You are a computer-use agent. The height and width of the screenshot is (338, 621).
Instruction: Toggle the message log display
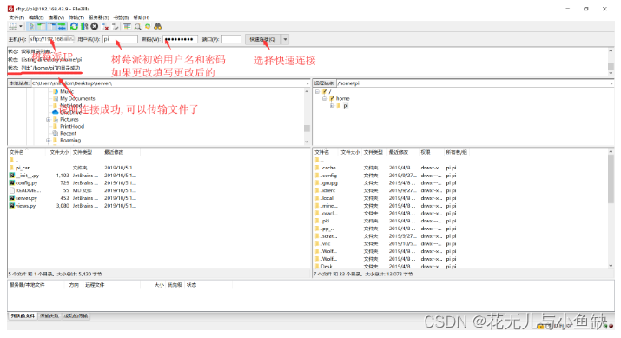[31, 27]
